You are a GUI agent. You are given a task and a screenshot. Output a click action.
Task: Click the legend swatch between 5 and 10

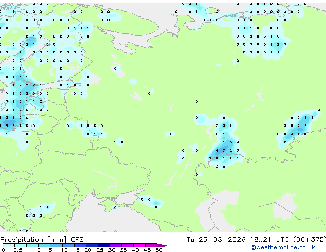(x=56, y=245)
